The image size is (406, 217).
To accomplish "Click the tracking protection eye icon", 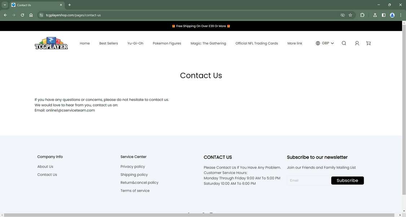I will (343, 15).
